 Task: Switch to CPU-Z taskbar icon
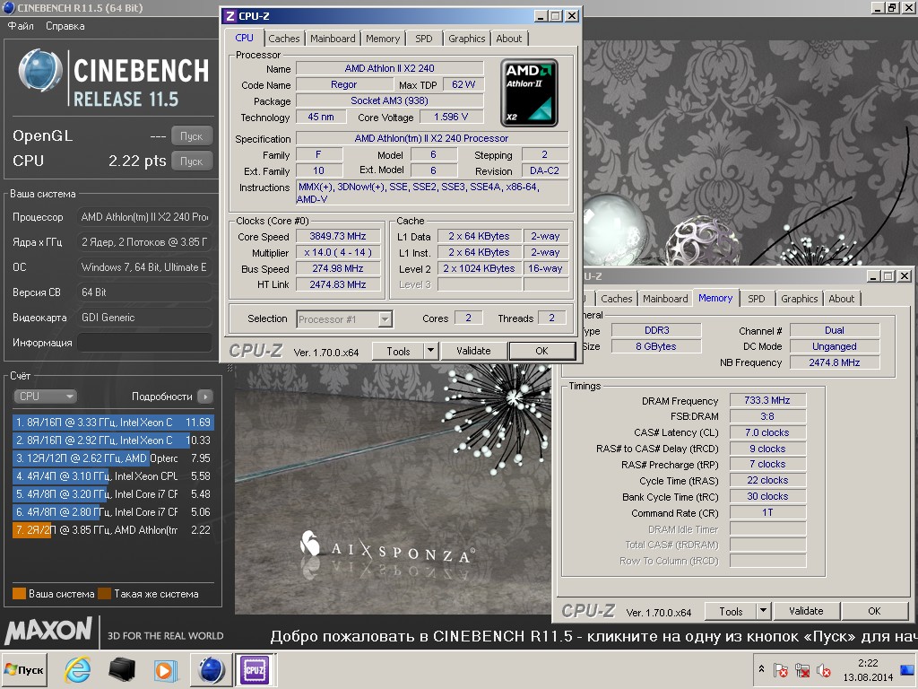pyautogui.click(x=255, y=669)
